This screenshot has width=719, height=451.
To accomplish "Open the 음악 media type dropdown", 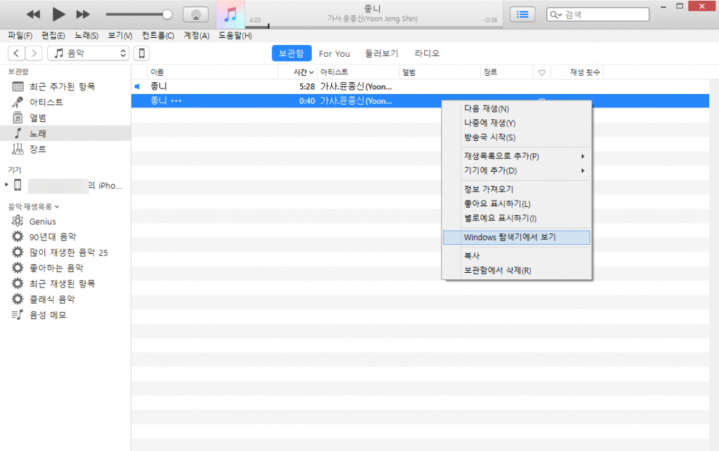I will (x=88, y=53).
